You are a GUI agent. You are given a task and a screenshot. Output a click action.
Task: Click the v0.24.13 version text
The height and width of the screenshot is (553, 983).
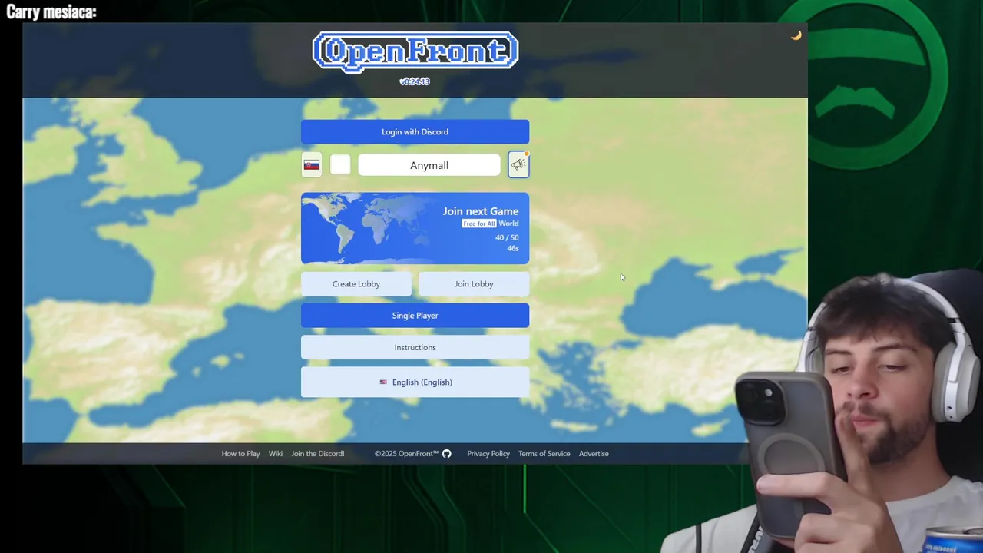(x=415, y=81)
